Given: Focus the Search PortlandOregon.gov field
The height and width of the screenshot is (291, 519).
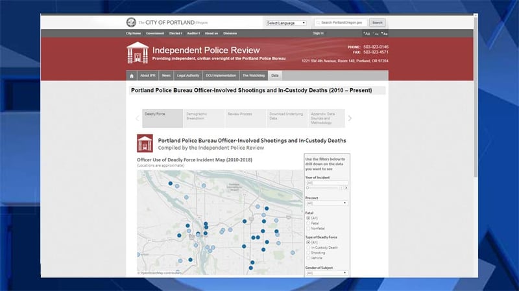Looking at the screenshot, I should coord(341,23).
